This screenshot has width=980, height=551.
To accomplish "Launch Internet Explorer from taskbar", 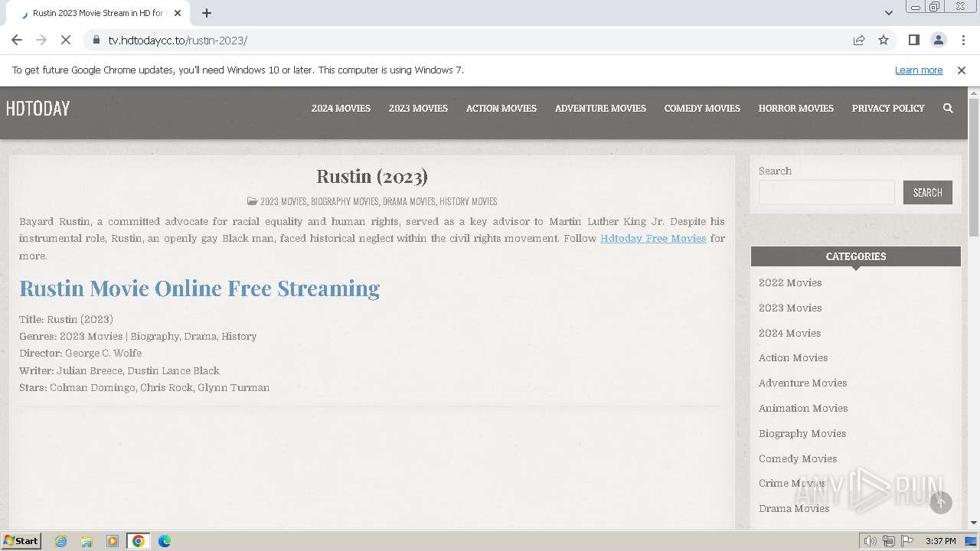I will pos(60,541).
